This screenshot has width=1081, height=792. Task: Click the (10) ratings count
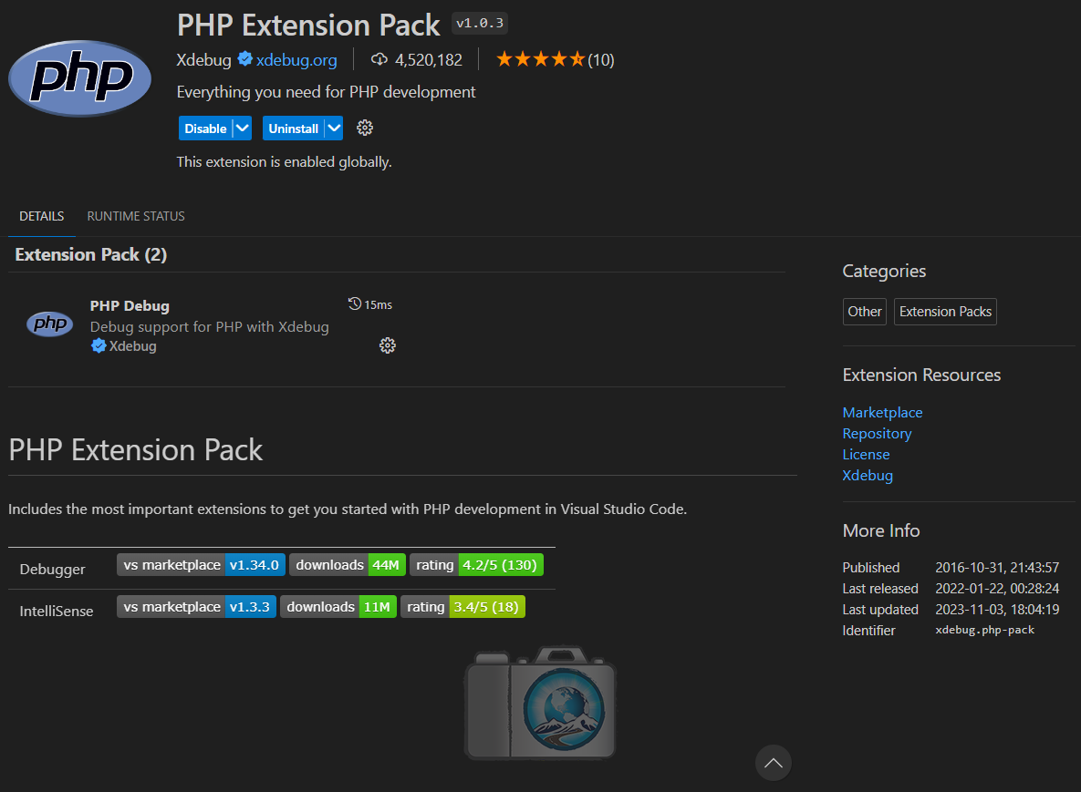pos(600,60)
